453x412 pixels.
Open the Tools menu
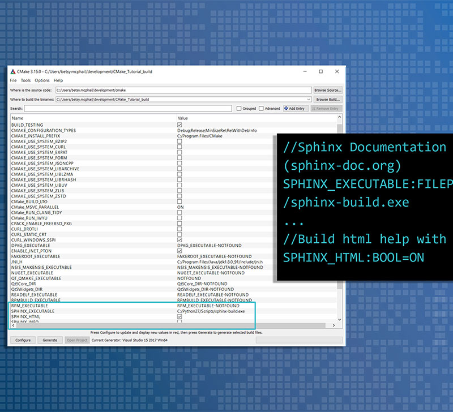pos(25,81)
